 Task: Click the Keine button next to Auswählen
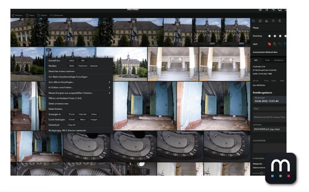coord(72,61)
